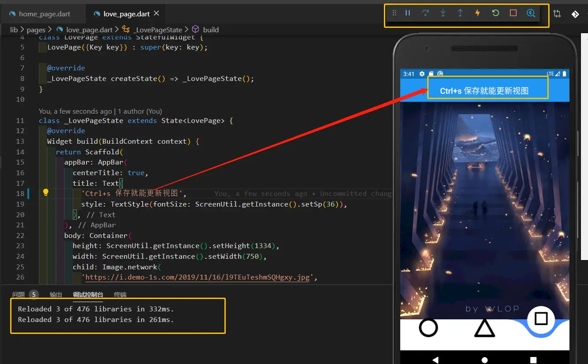Tap the battery icon in the emulator status bar

[564, 74]
